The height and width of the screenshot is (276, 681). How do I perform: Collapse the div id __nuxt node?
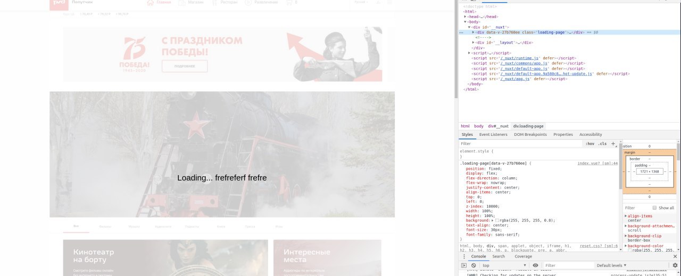[470, 27]
